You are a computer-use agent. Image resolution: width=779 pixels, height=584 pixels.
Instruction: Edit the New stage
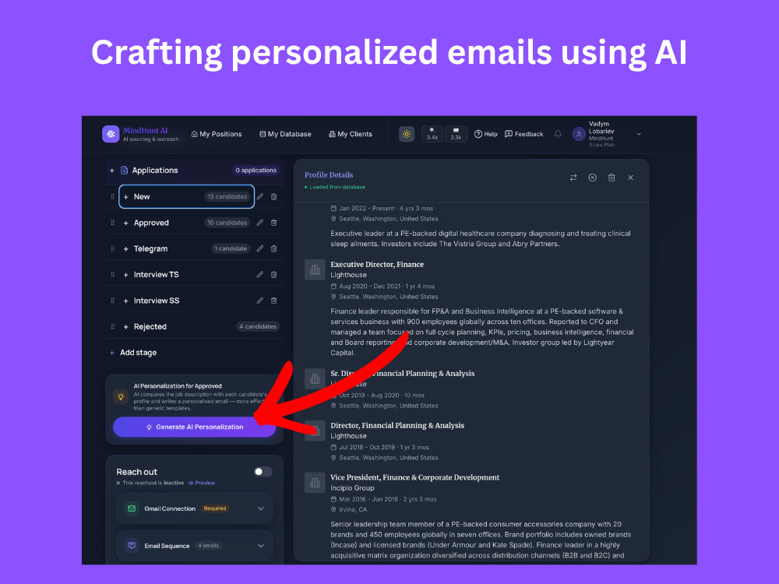(x=260, y=197)
